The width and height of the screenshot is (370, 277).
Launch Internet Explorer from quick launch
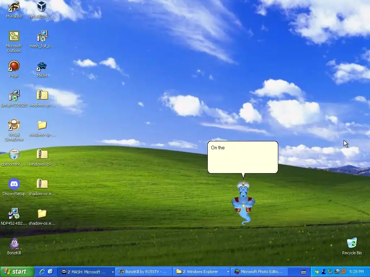pos(42,272)
